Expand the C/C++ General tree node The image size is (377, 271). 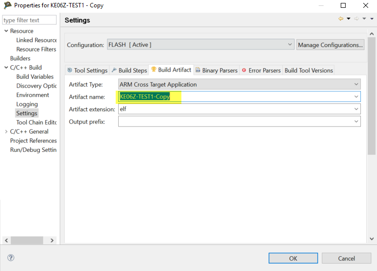coord(6,131)
